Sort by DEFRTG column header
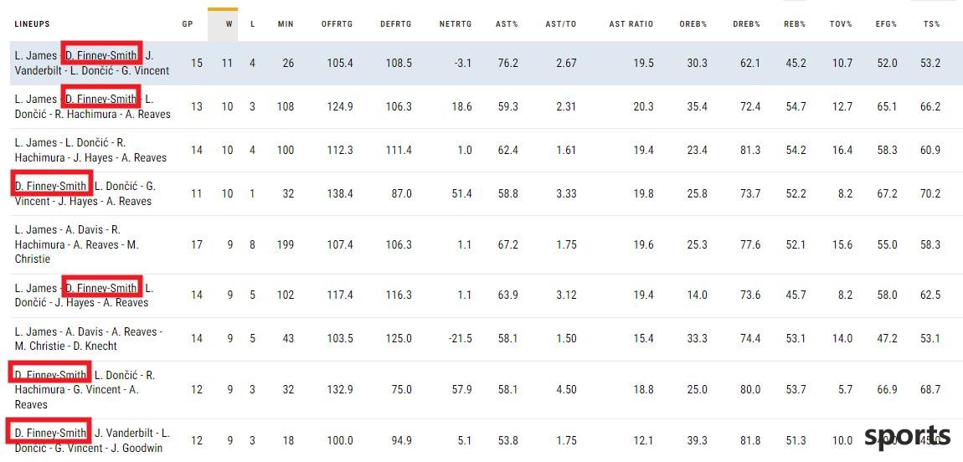The height and width of the screenshot is (462, 963). 395,24
